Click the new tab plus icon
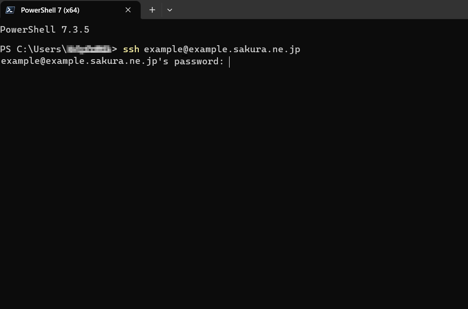The width and height of the screenshot is (468, 309). click(152, 10)
